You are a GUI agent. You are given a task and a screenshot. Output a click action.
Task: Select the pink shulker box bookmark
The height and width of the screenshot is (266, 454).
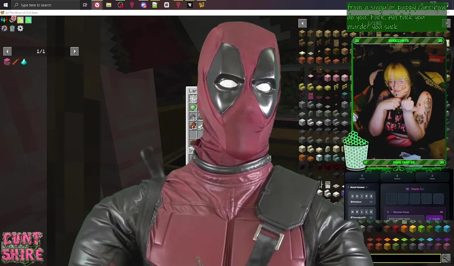pyautogui.click(x=7, y=62)
